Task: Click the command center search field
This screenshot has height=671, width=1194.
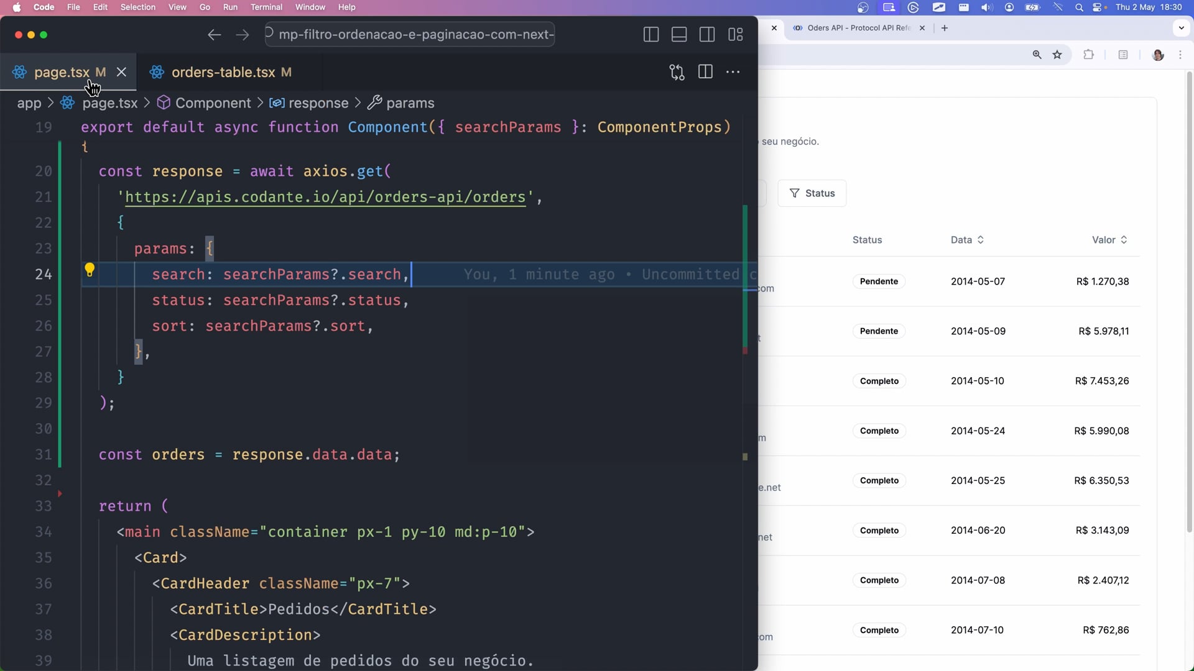Action: click(x=410, y=34)
